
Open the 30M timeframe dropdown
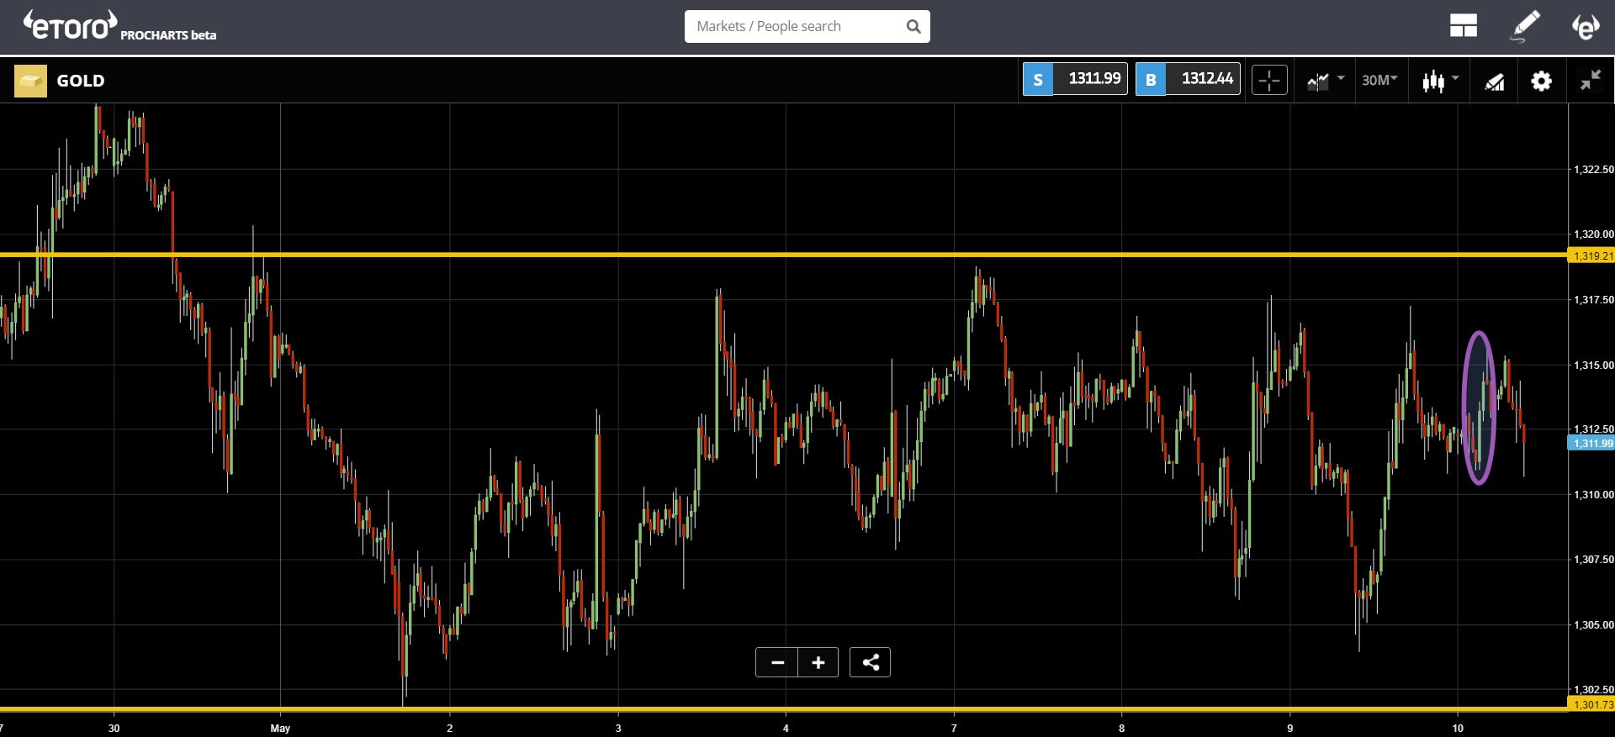(1379, 81)
